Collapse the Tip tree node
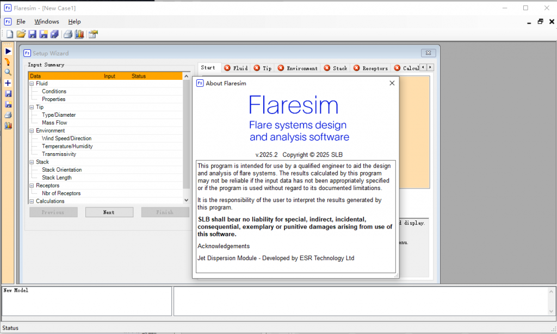The image size is (557, 334). tap(32, 107)
